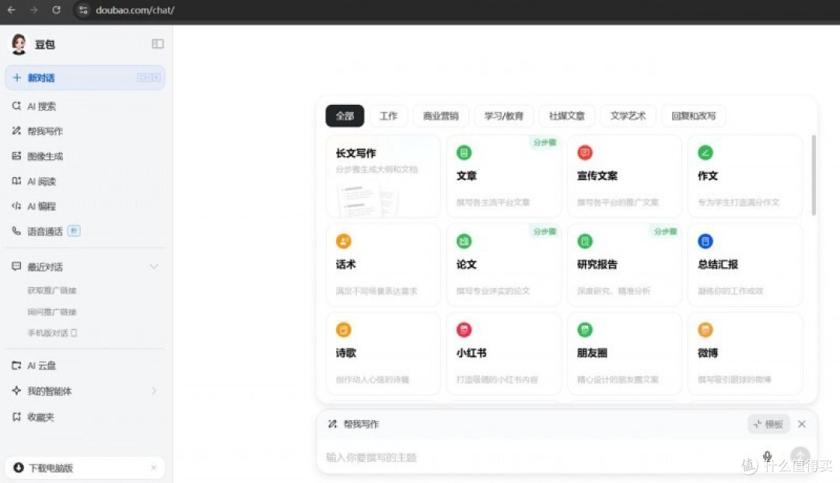This screenshot has width=840, height=483.
Task: Click the doubao.com/chat/ address bar
Action: click(135, 9)
